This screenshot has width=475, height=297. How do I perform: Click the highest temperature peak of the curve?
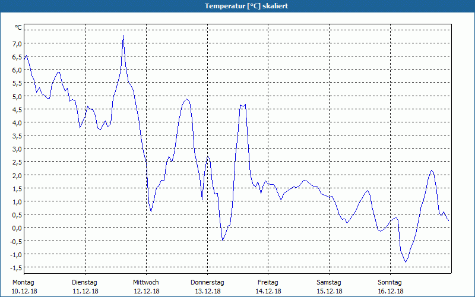click(123, 36)
